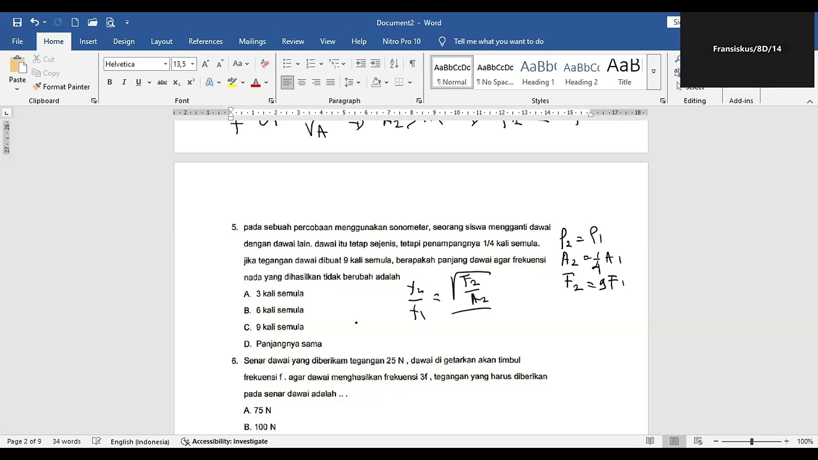This screenshot has height=460, width=818.
Task: Zoom out with the minus button
Action: pyautogui.click(x=716, y=441)
